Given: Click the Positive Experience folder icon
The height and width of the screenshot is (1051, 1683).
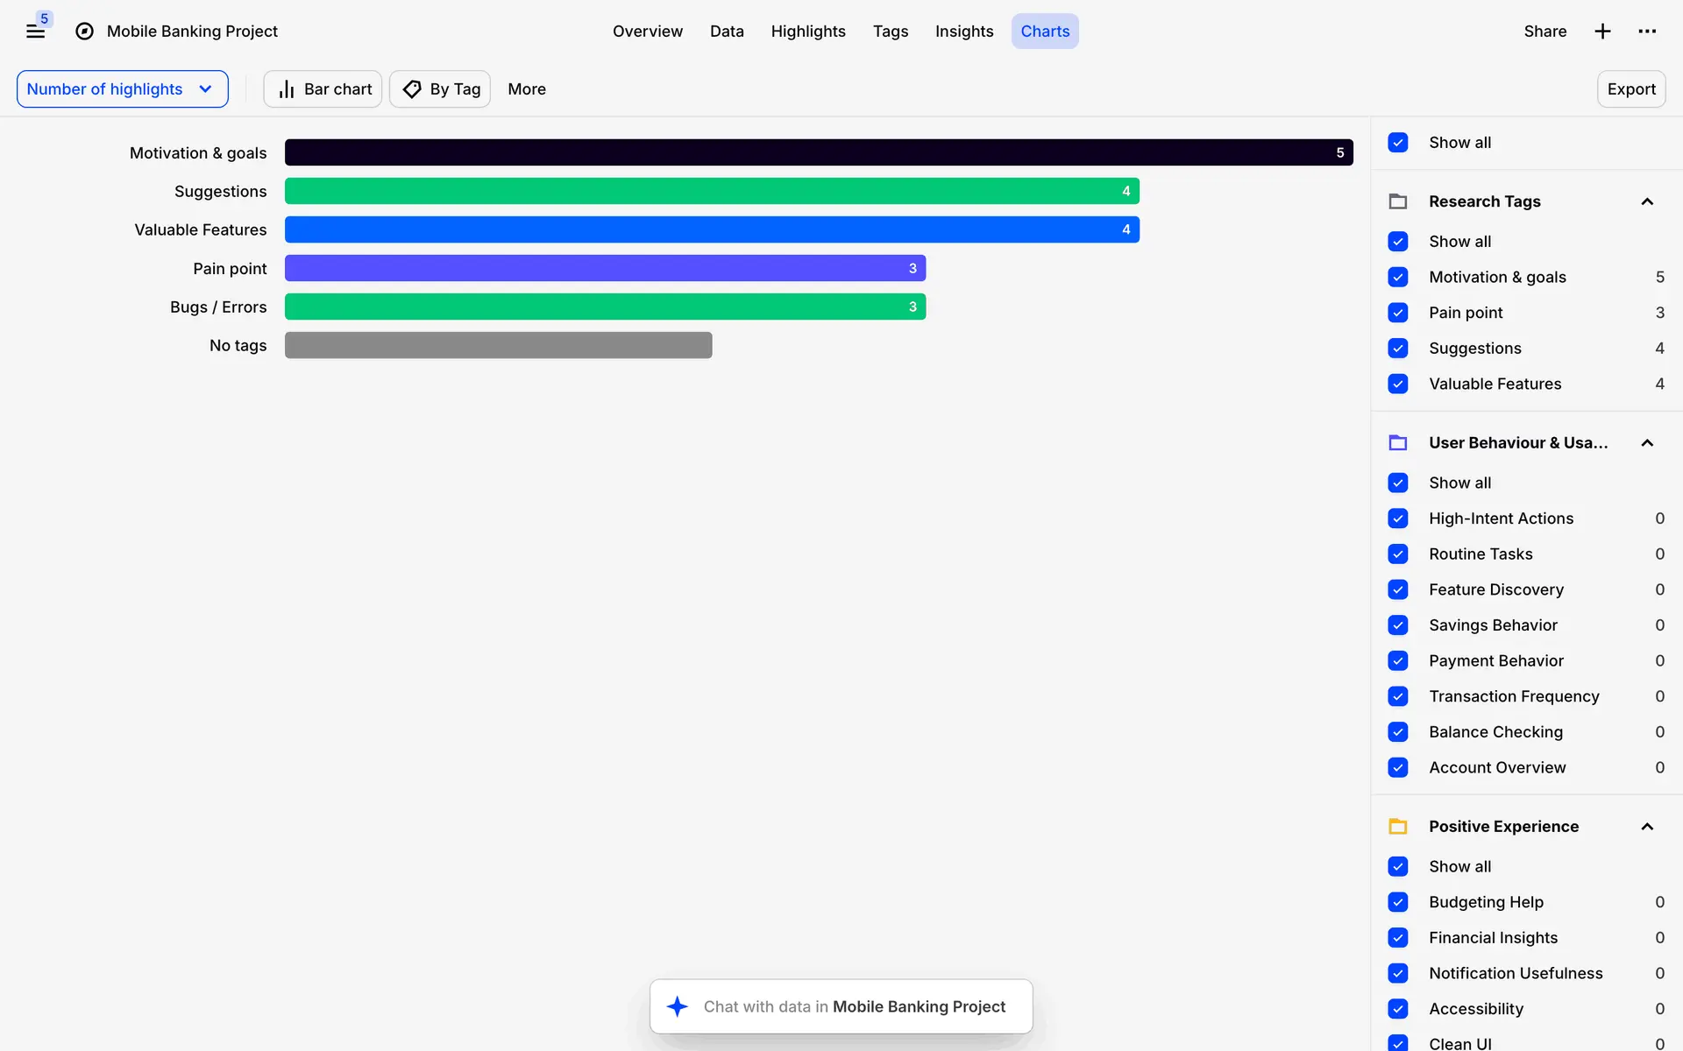Looking at the screenshot, I should (1398, 827).
